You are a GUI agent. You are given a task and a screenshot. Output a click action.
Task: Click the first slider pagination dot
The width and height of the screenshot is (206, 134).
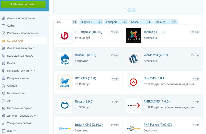point(125,10)
